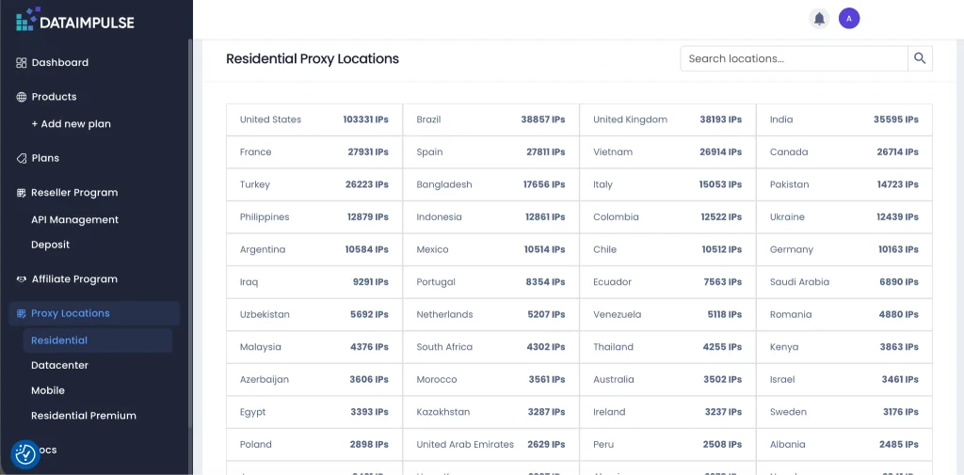Open the cookie consent preferences badge
This screenshot has width=964, height=475.
click(x=25, y=454)
